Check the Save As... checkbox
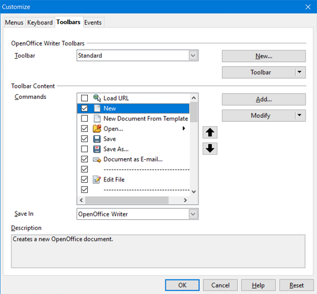This screenshot has width=317, height=294. (x=84, y=149)
